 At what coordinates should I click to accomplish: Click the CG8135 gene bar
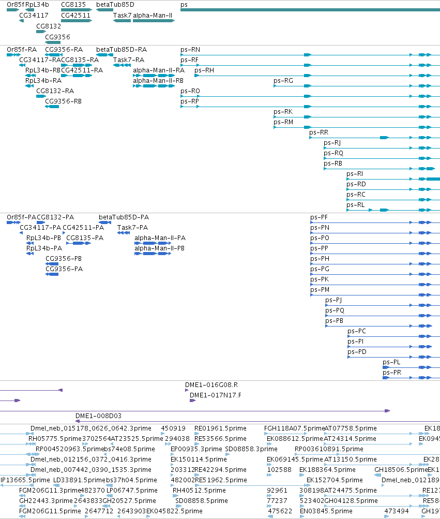click(77, 10)
